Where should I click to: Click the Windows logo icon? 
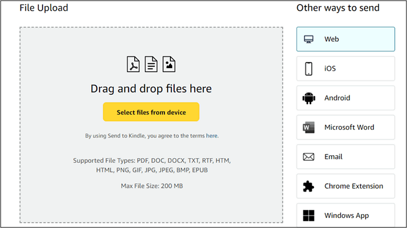309,216
